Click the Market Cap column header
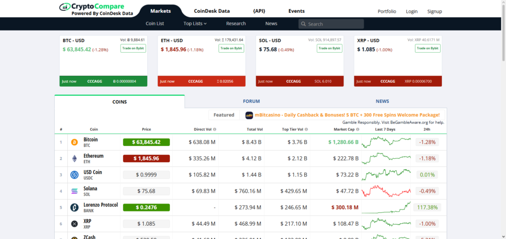 pyautogui.click(x=344, y=130)
